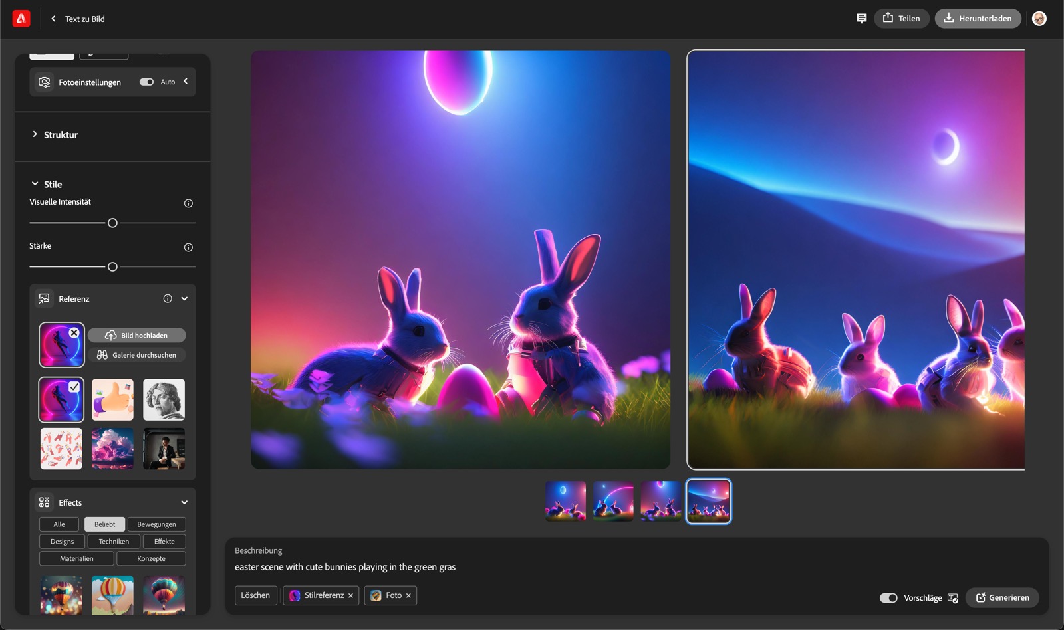The height and width of the screenshot is (630, 1064).
Task: Switch to the Bewegungen effects tab
Action: click(x=157, y=524)
